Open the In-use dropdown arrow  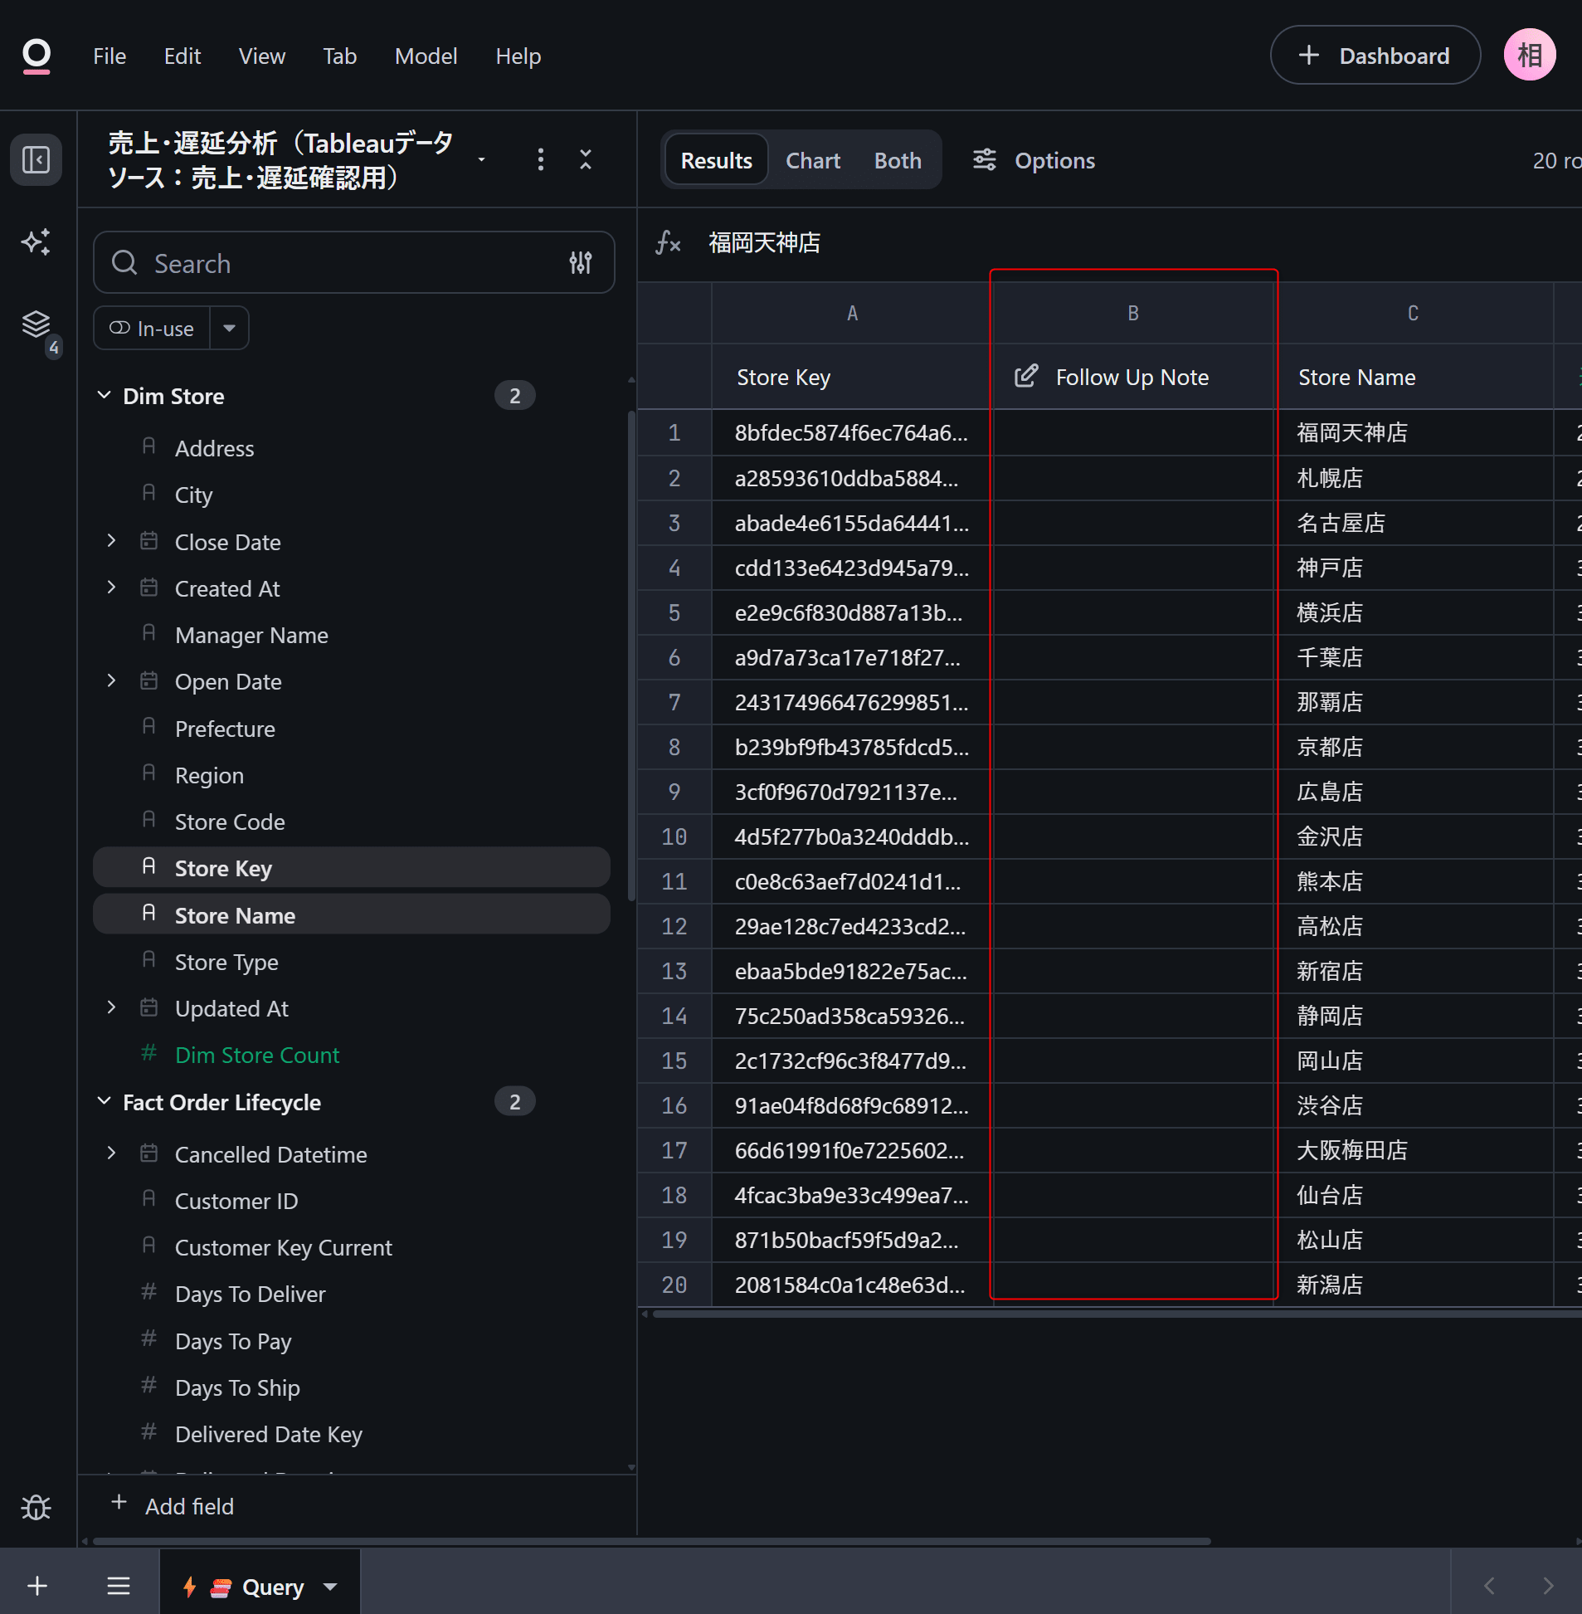[x=229, y=329]
